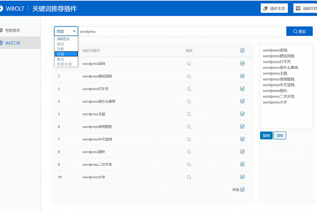Open the 智能推荐 sidebar tab
This screenshot has height=211, width=317.
coord(20,30)
